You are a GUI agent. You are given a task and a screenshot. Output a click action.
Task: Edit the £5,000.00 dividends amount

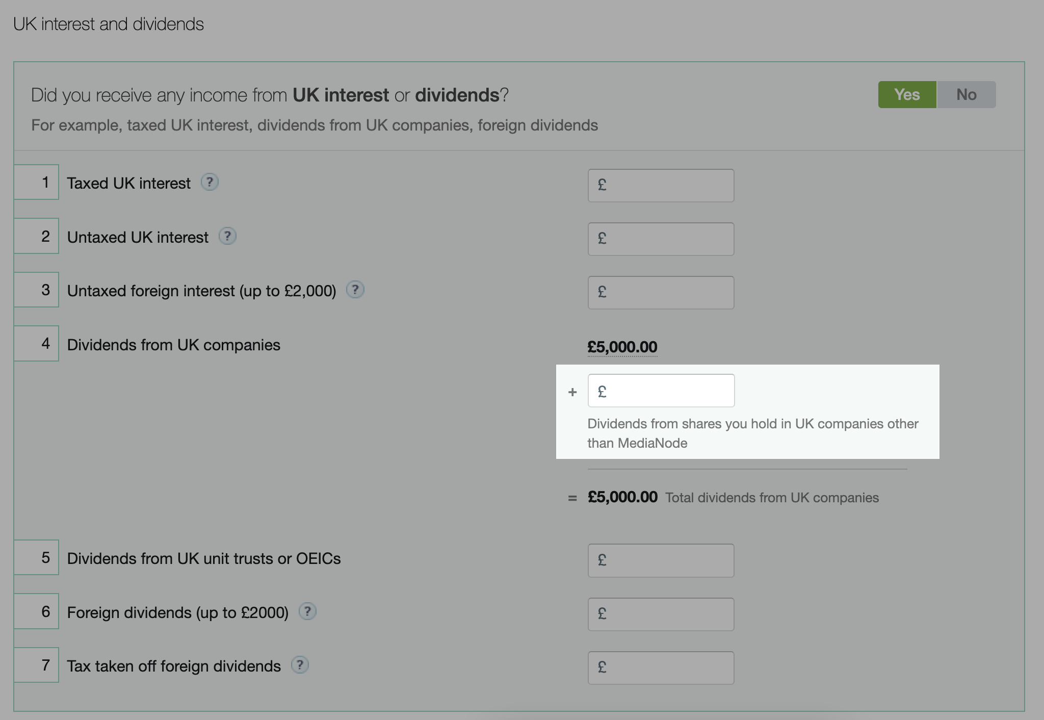pyautogui.click(x=622, y=346)
